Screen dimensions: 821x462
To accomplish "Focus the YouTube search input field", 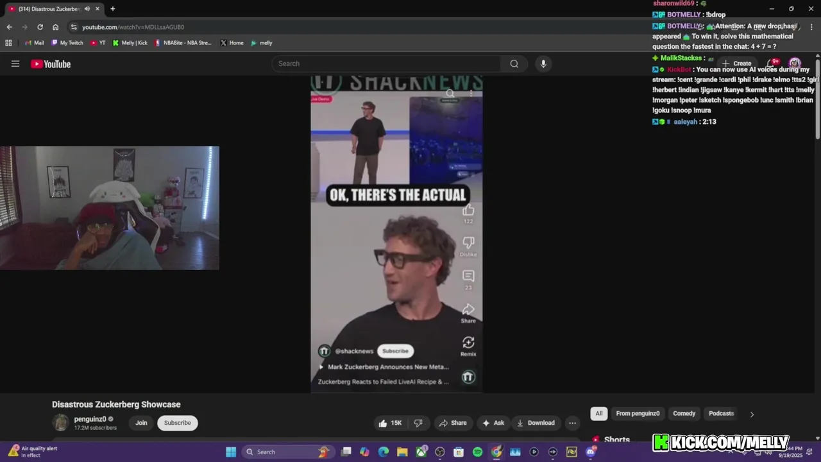I will coord(388,64).
